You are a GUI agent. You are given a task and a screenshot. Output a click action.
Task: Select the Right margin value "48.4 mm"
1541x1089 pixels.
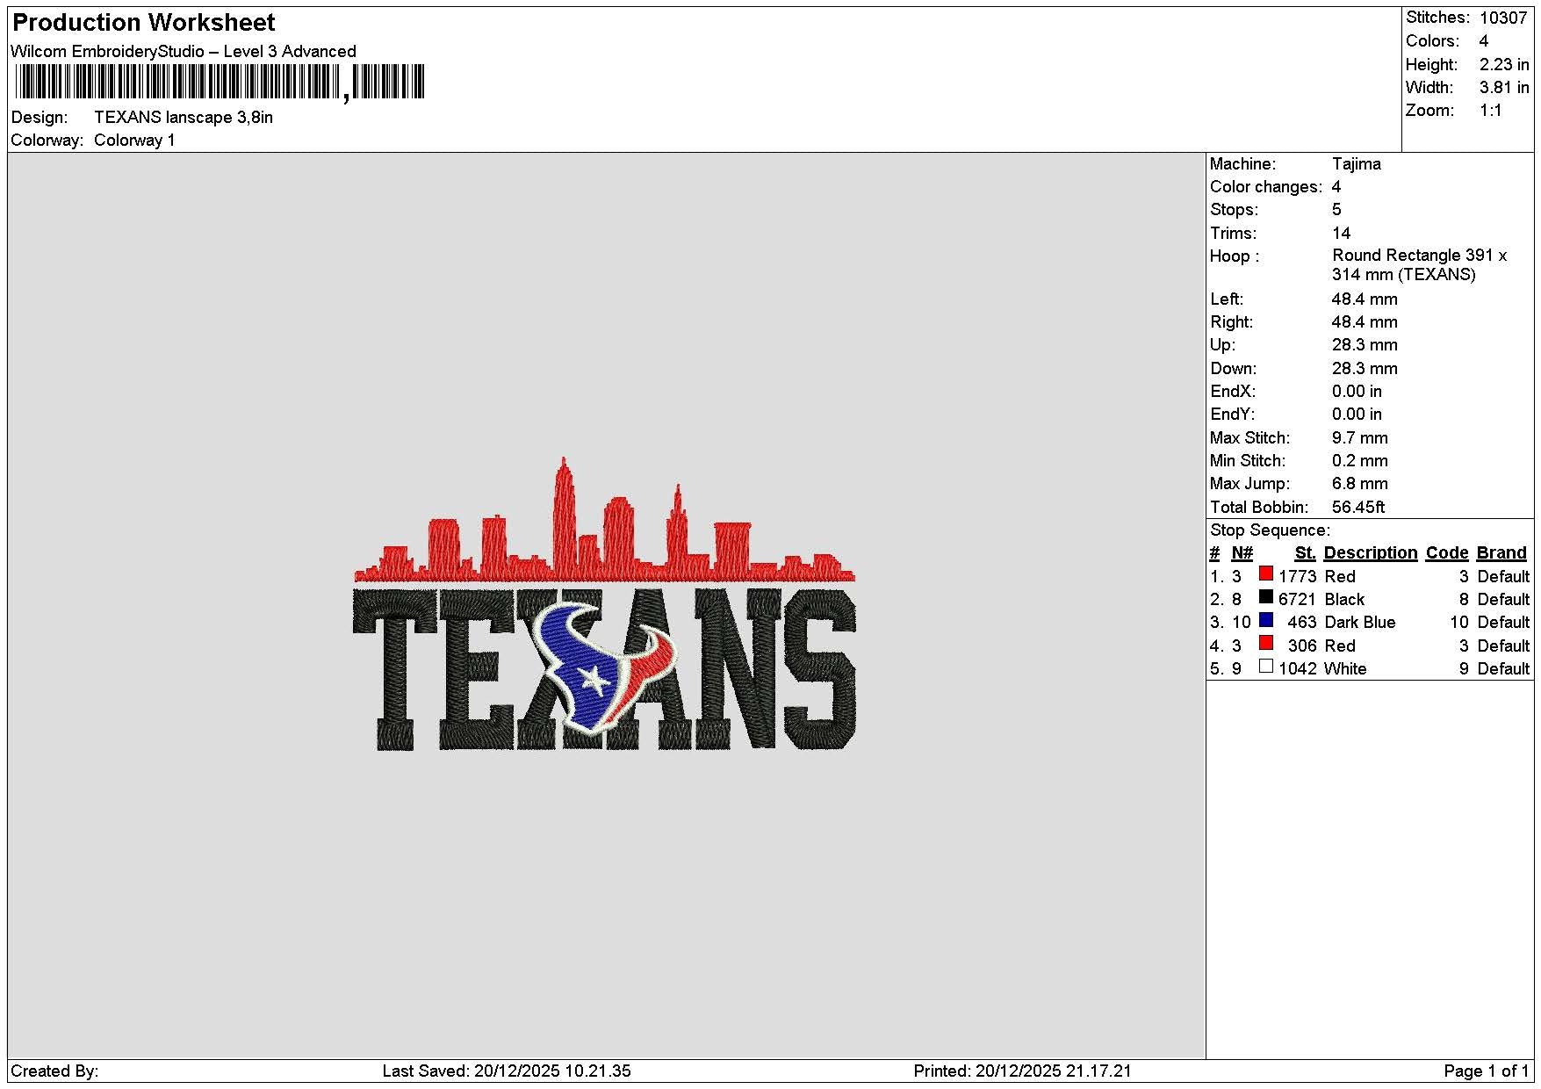[x=1365, y=321]
